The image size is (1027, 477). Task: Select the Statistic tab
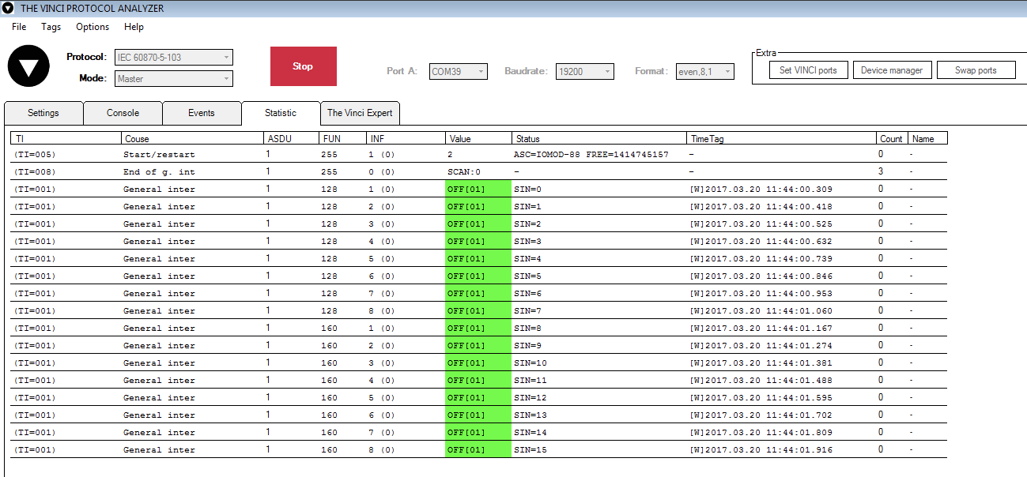(281, 113)
